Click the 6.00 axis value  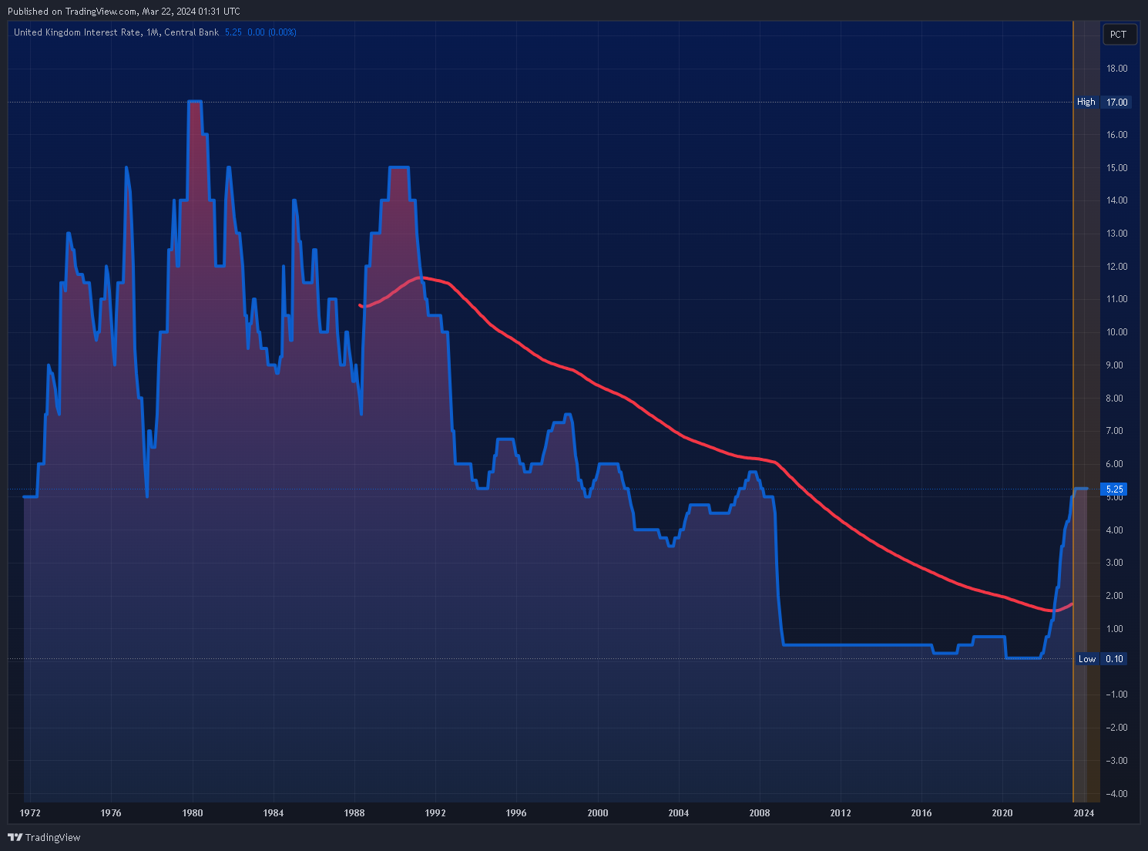point(1114,464)
